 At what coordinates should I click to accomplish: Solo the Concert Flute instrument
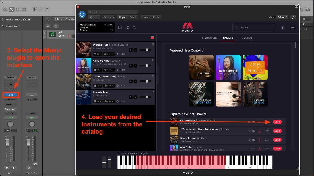tap(131, 66)
